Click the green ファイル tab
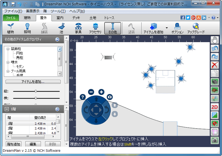This screenshot has width=222, height=156. 11,18
